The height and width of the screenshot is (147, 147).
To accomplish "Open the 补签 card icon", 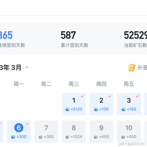I will tap(132, 67).
